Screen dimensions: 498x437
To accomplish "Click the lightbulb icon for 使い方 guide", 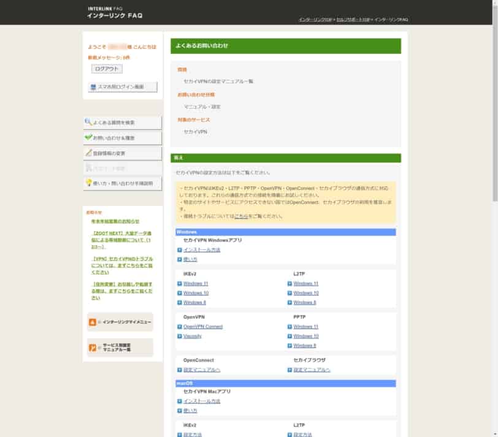I will point(89,183).
